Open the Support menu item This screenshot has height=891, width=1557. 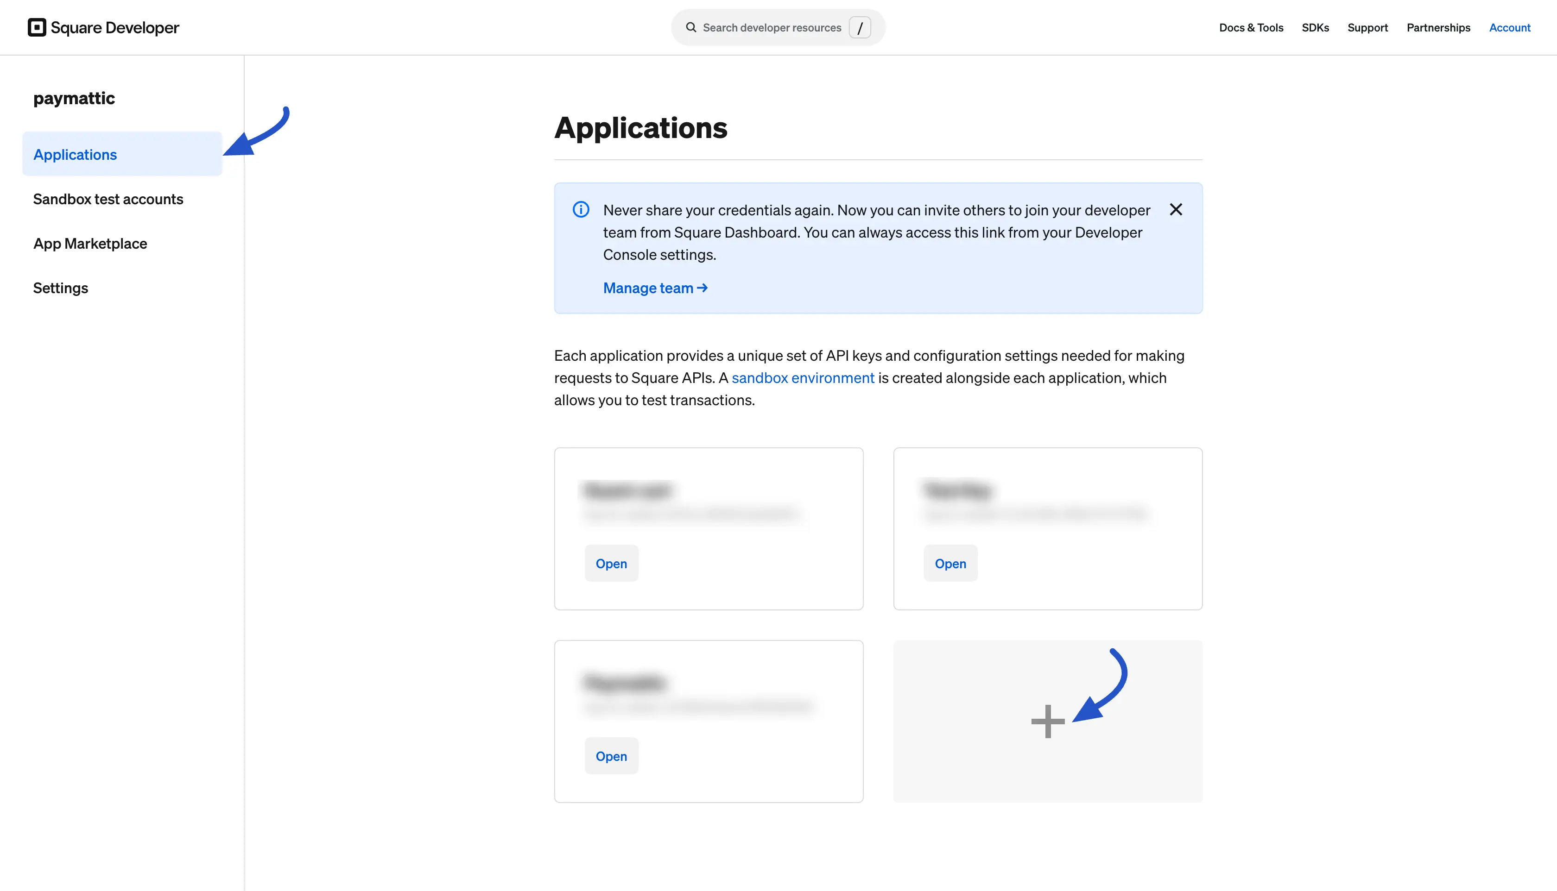[1367, 27]
